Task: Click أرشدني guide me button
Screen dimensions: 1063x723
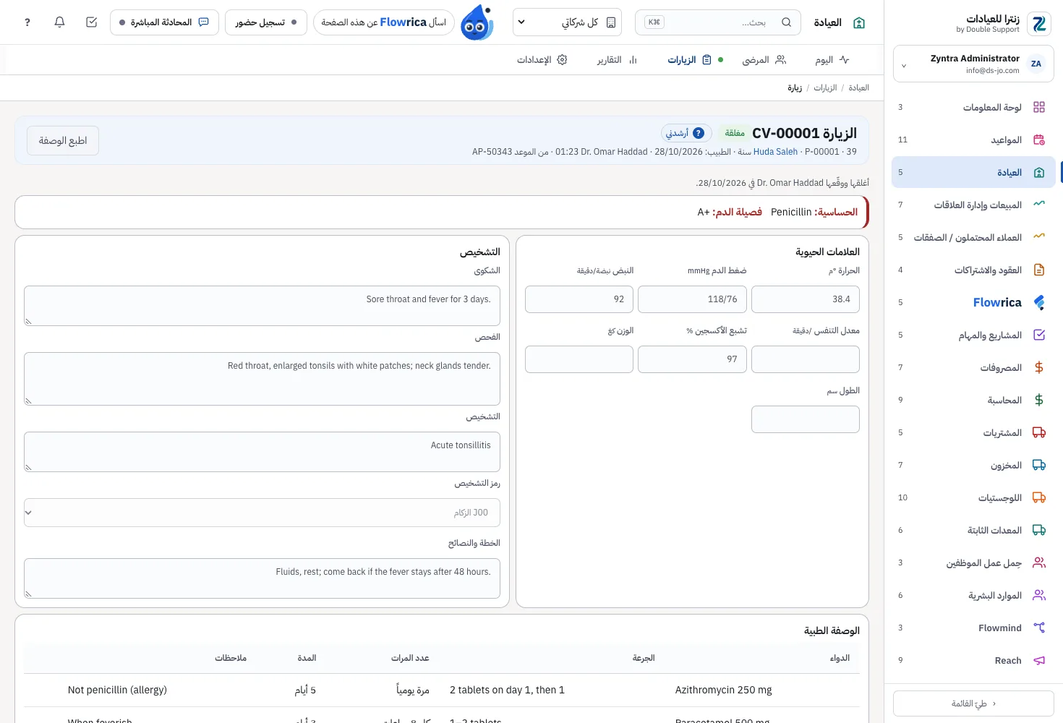Action: [685, 133]
